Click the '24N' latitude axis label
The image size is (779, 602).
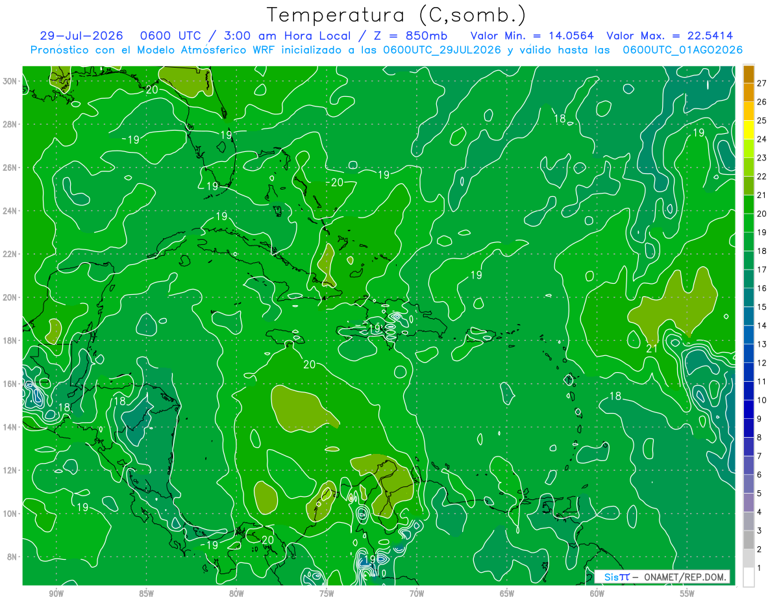(x=10, y=210)
